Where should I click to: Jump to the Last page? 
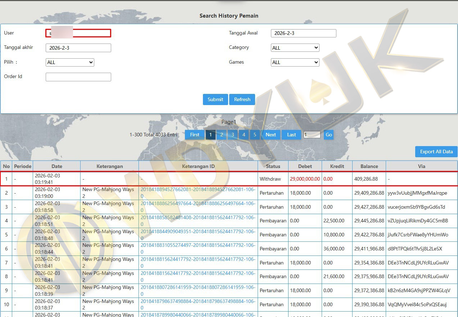(291, 135)
